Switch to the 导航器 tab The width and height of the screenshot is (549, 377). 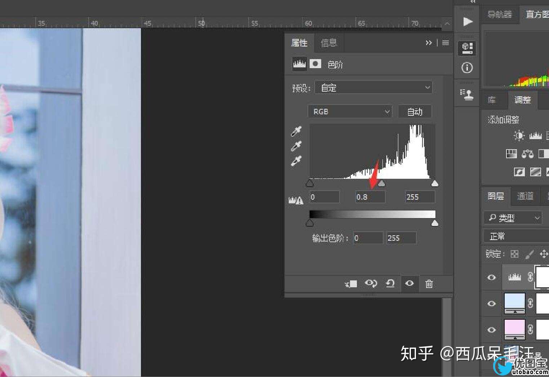pyautogui.click(x=500, y=14)
